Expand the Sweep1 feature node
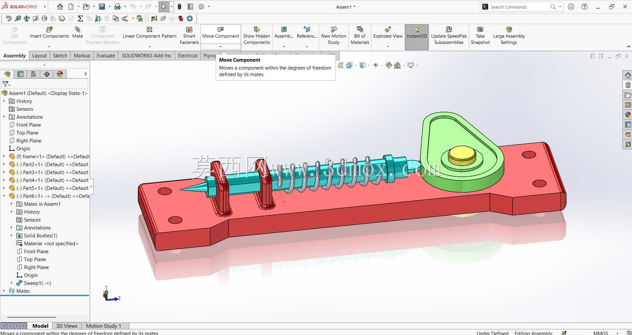Viewport: 632px width, 335px height. coord(12,283)
